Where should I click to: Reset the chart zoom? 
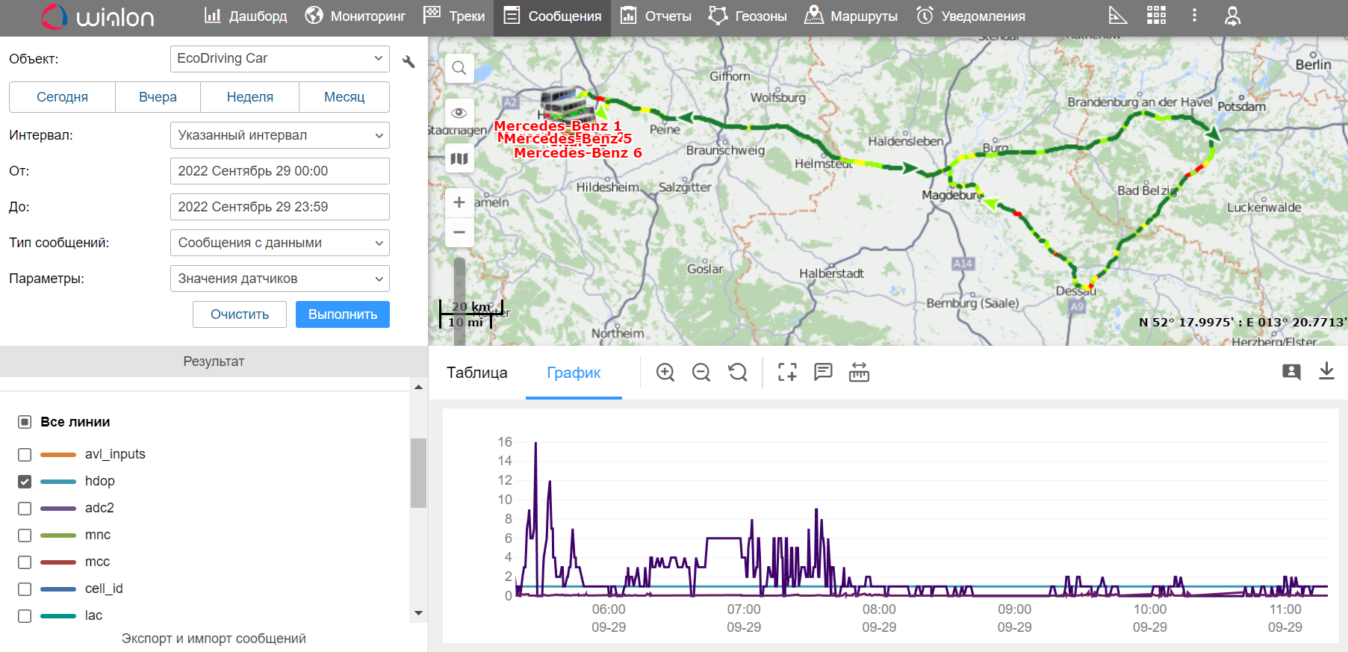(x=738, y=372)
